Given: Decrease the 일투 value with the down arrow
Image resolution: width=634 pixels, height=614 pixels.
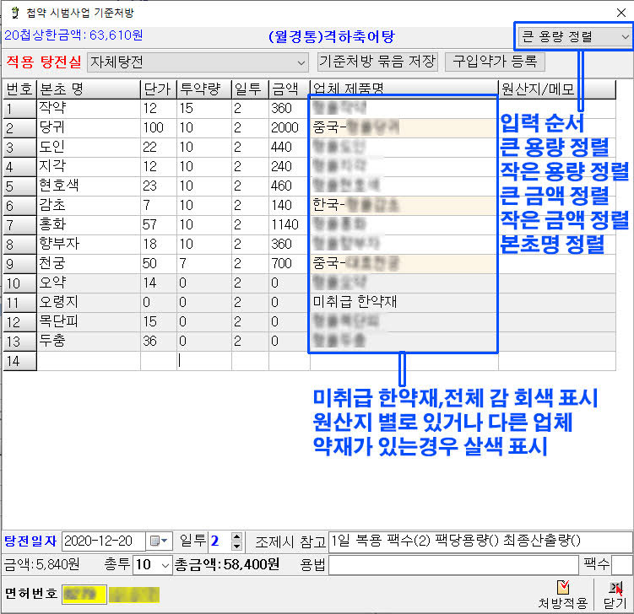Looking at the screenshot, I should coord(236,546).
